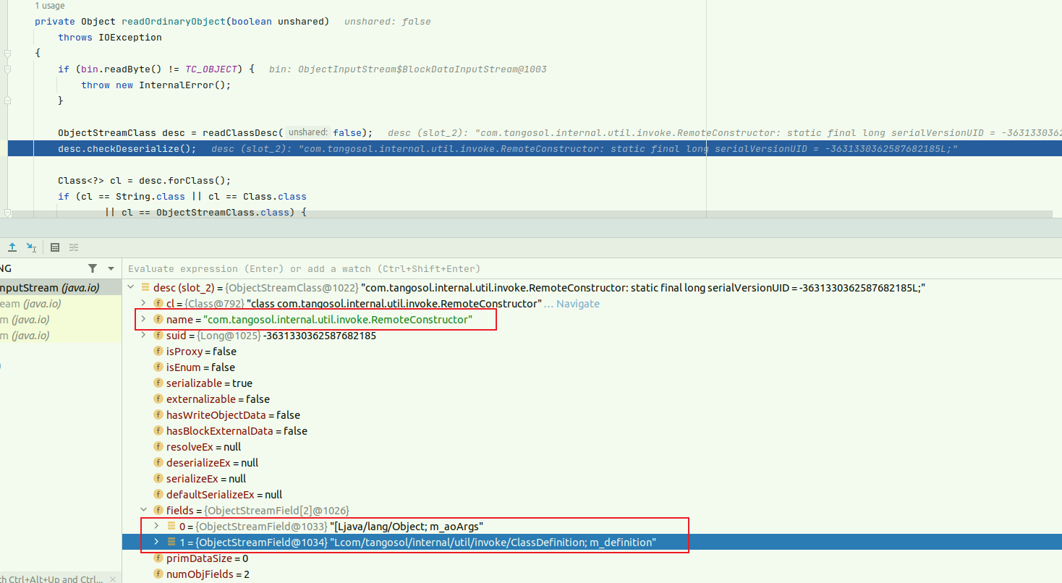1062x583 pixels.
Task: Click the field icon next to isProxy
Action: pyautogui.click(x=158, y=352)
